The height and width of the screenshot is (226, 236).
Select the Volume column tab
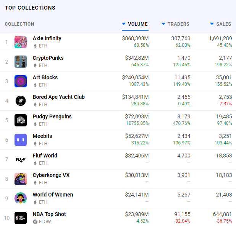tap(135, 24)
